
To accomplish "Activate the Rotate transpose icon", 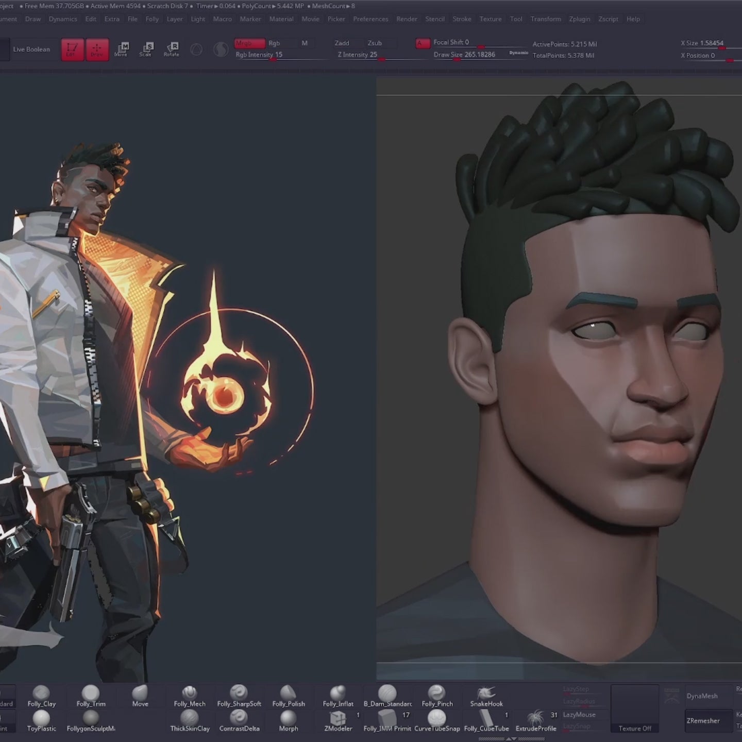I will point(172,49).
